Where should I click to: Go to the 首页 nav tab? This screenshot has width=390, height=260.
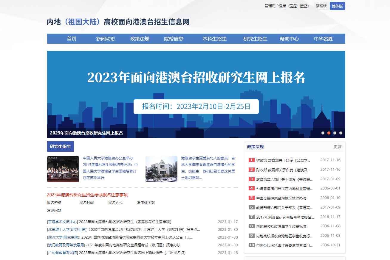pyautogui.click(x=72, y=39)
